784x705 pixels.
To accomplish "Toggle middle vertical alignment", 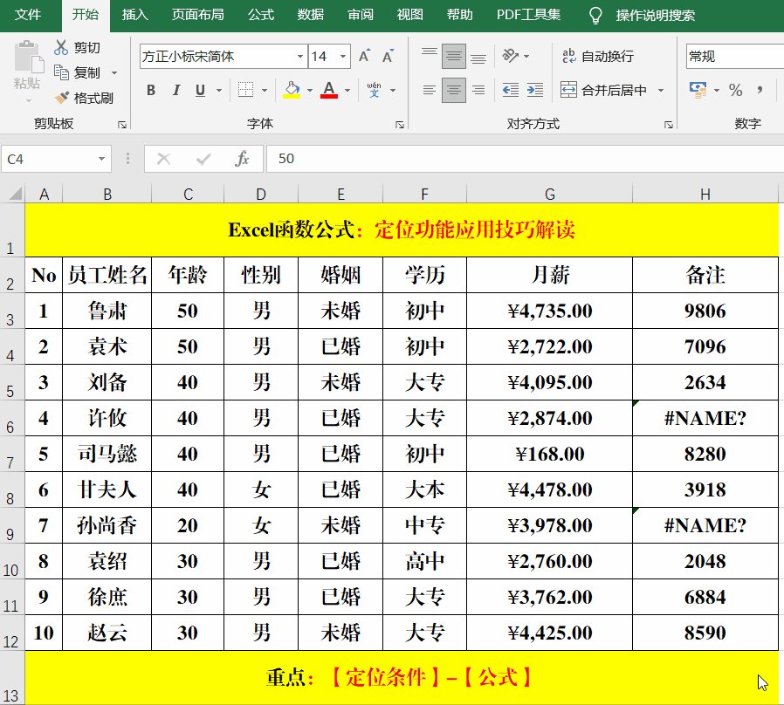I will [453, 56].
